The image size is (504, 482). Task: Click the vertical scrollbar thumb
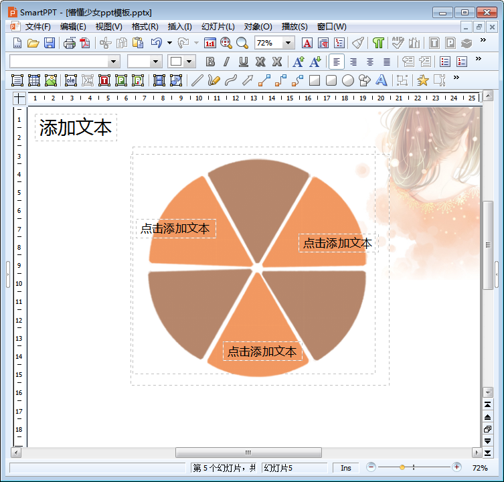(x=488, y=245)
